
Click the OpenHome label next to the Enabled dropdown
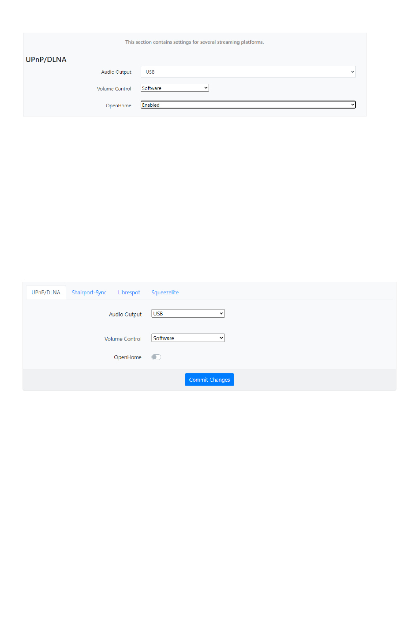[x=119, y=105]
